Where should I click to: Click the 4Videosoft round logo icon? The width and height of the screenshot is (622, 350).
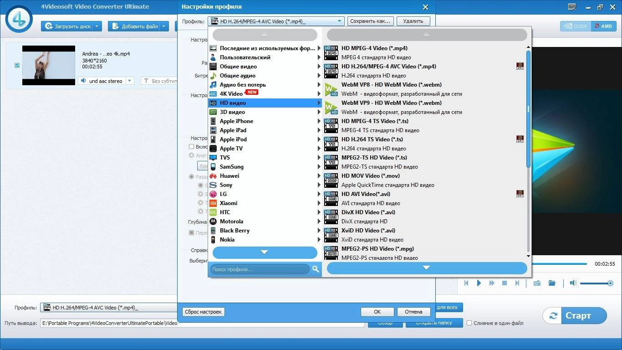(x=19, y=18)
